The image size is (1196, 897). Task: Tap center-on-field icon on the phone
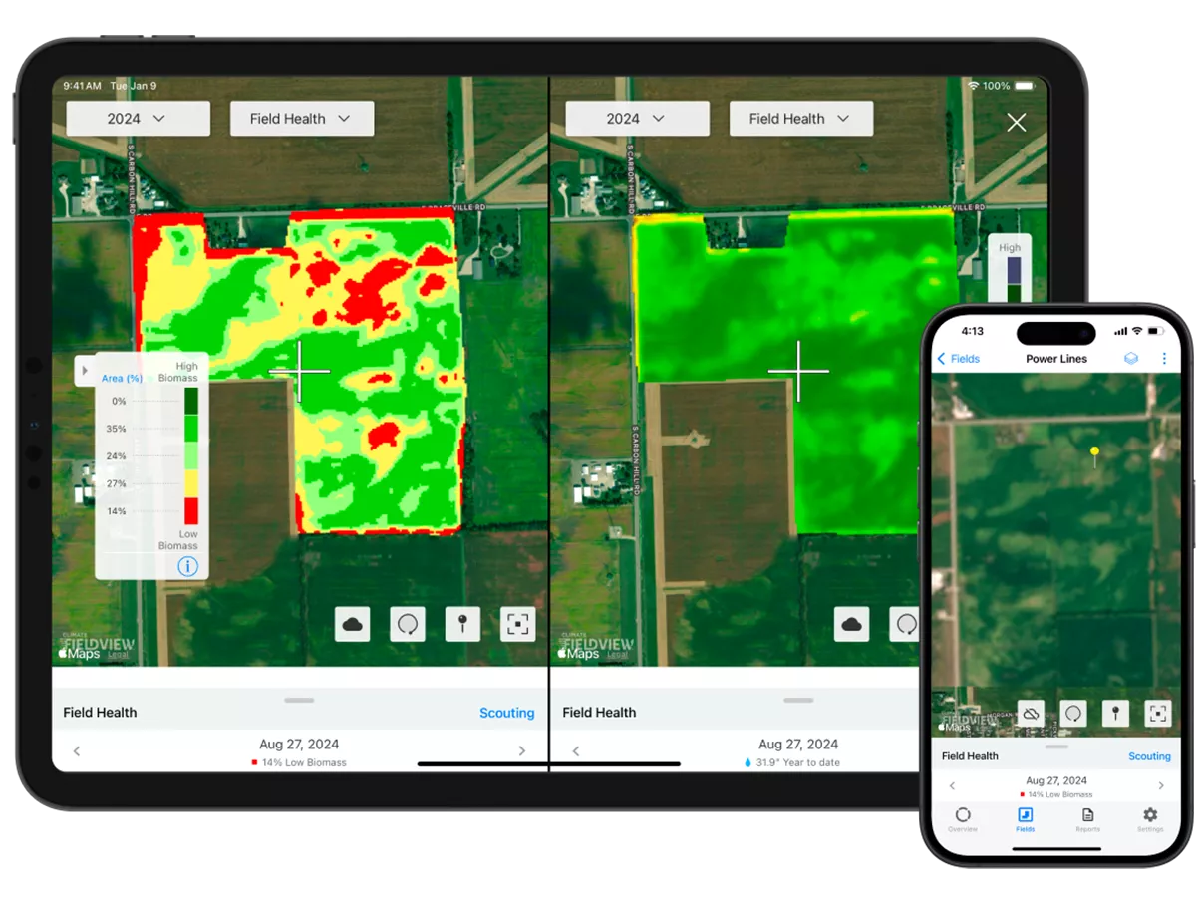click(x=1156, y=713)
